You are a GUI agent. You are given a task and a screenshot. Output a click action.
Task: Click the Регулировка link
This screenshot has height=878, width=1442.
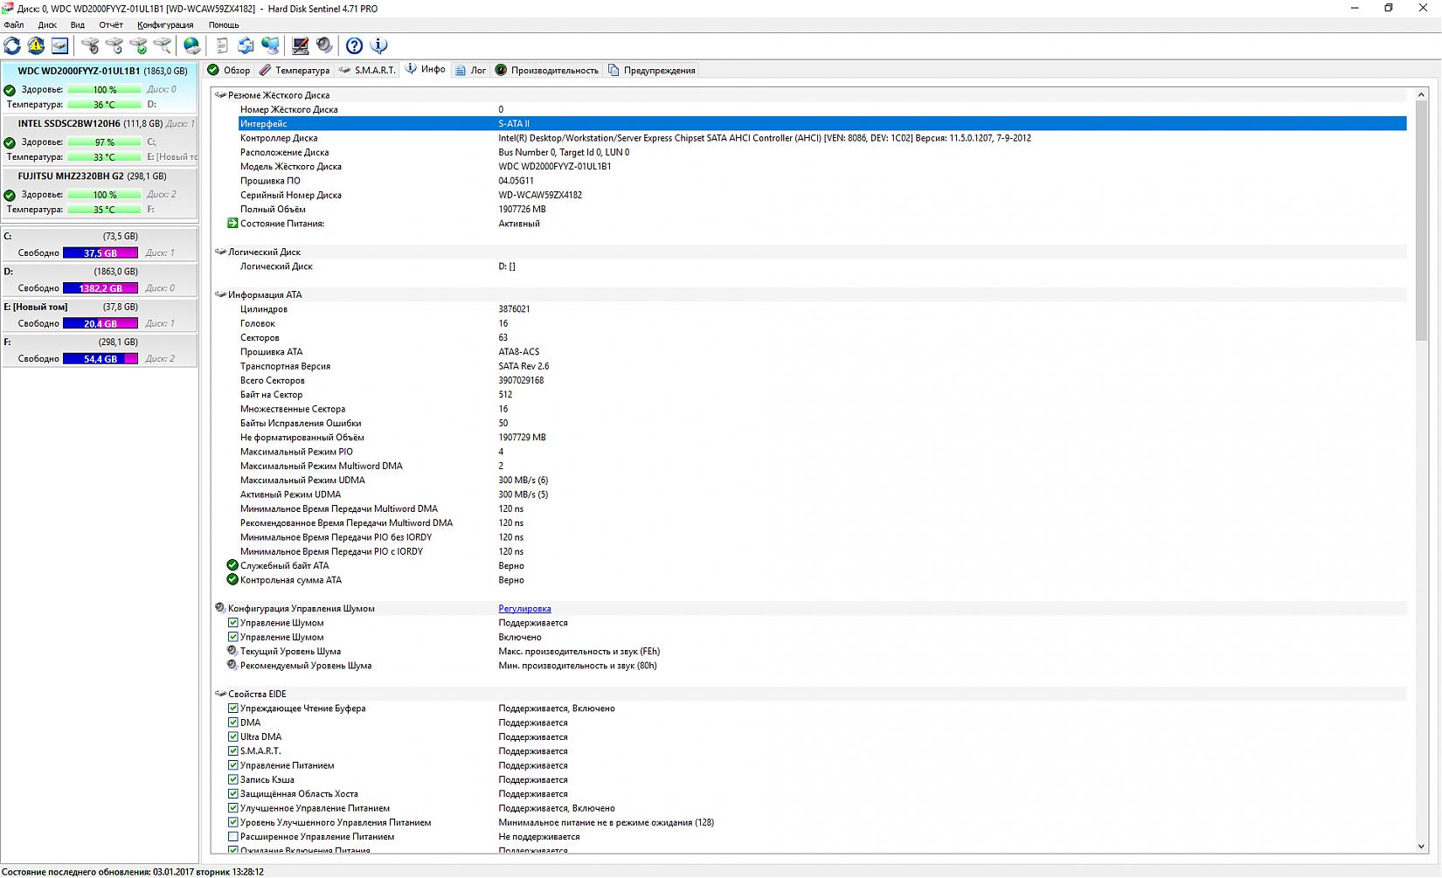(524, 609)
